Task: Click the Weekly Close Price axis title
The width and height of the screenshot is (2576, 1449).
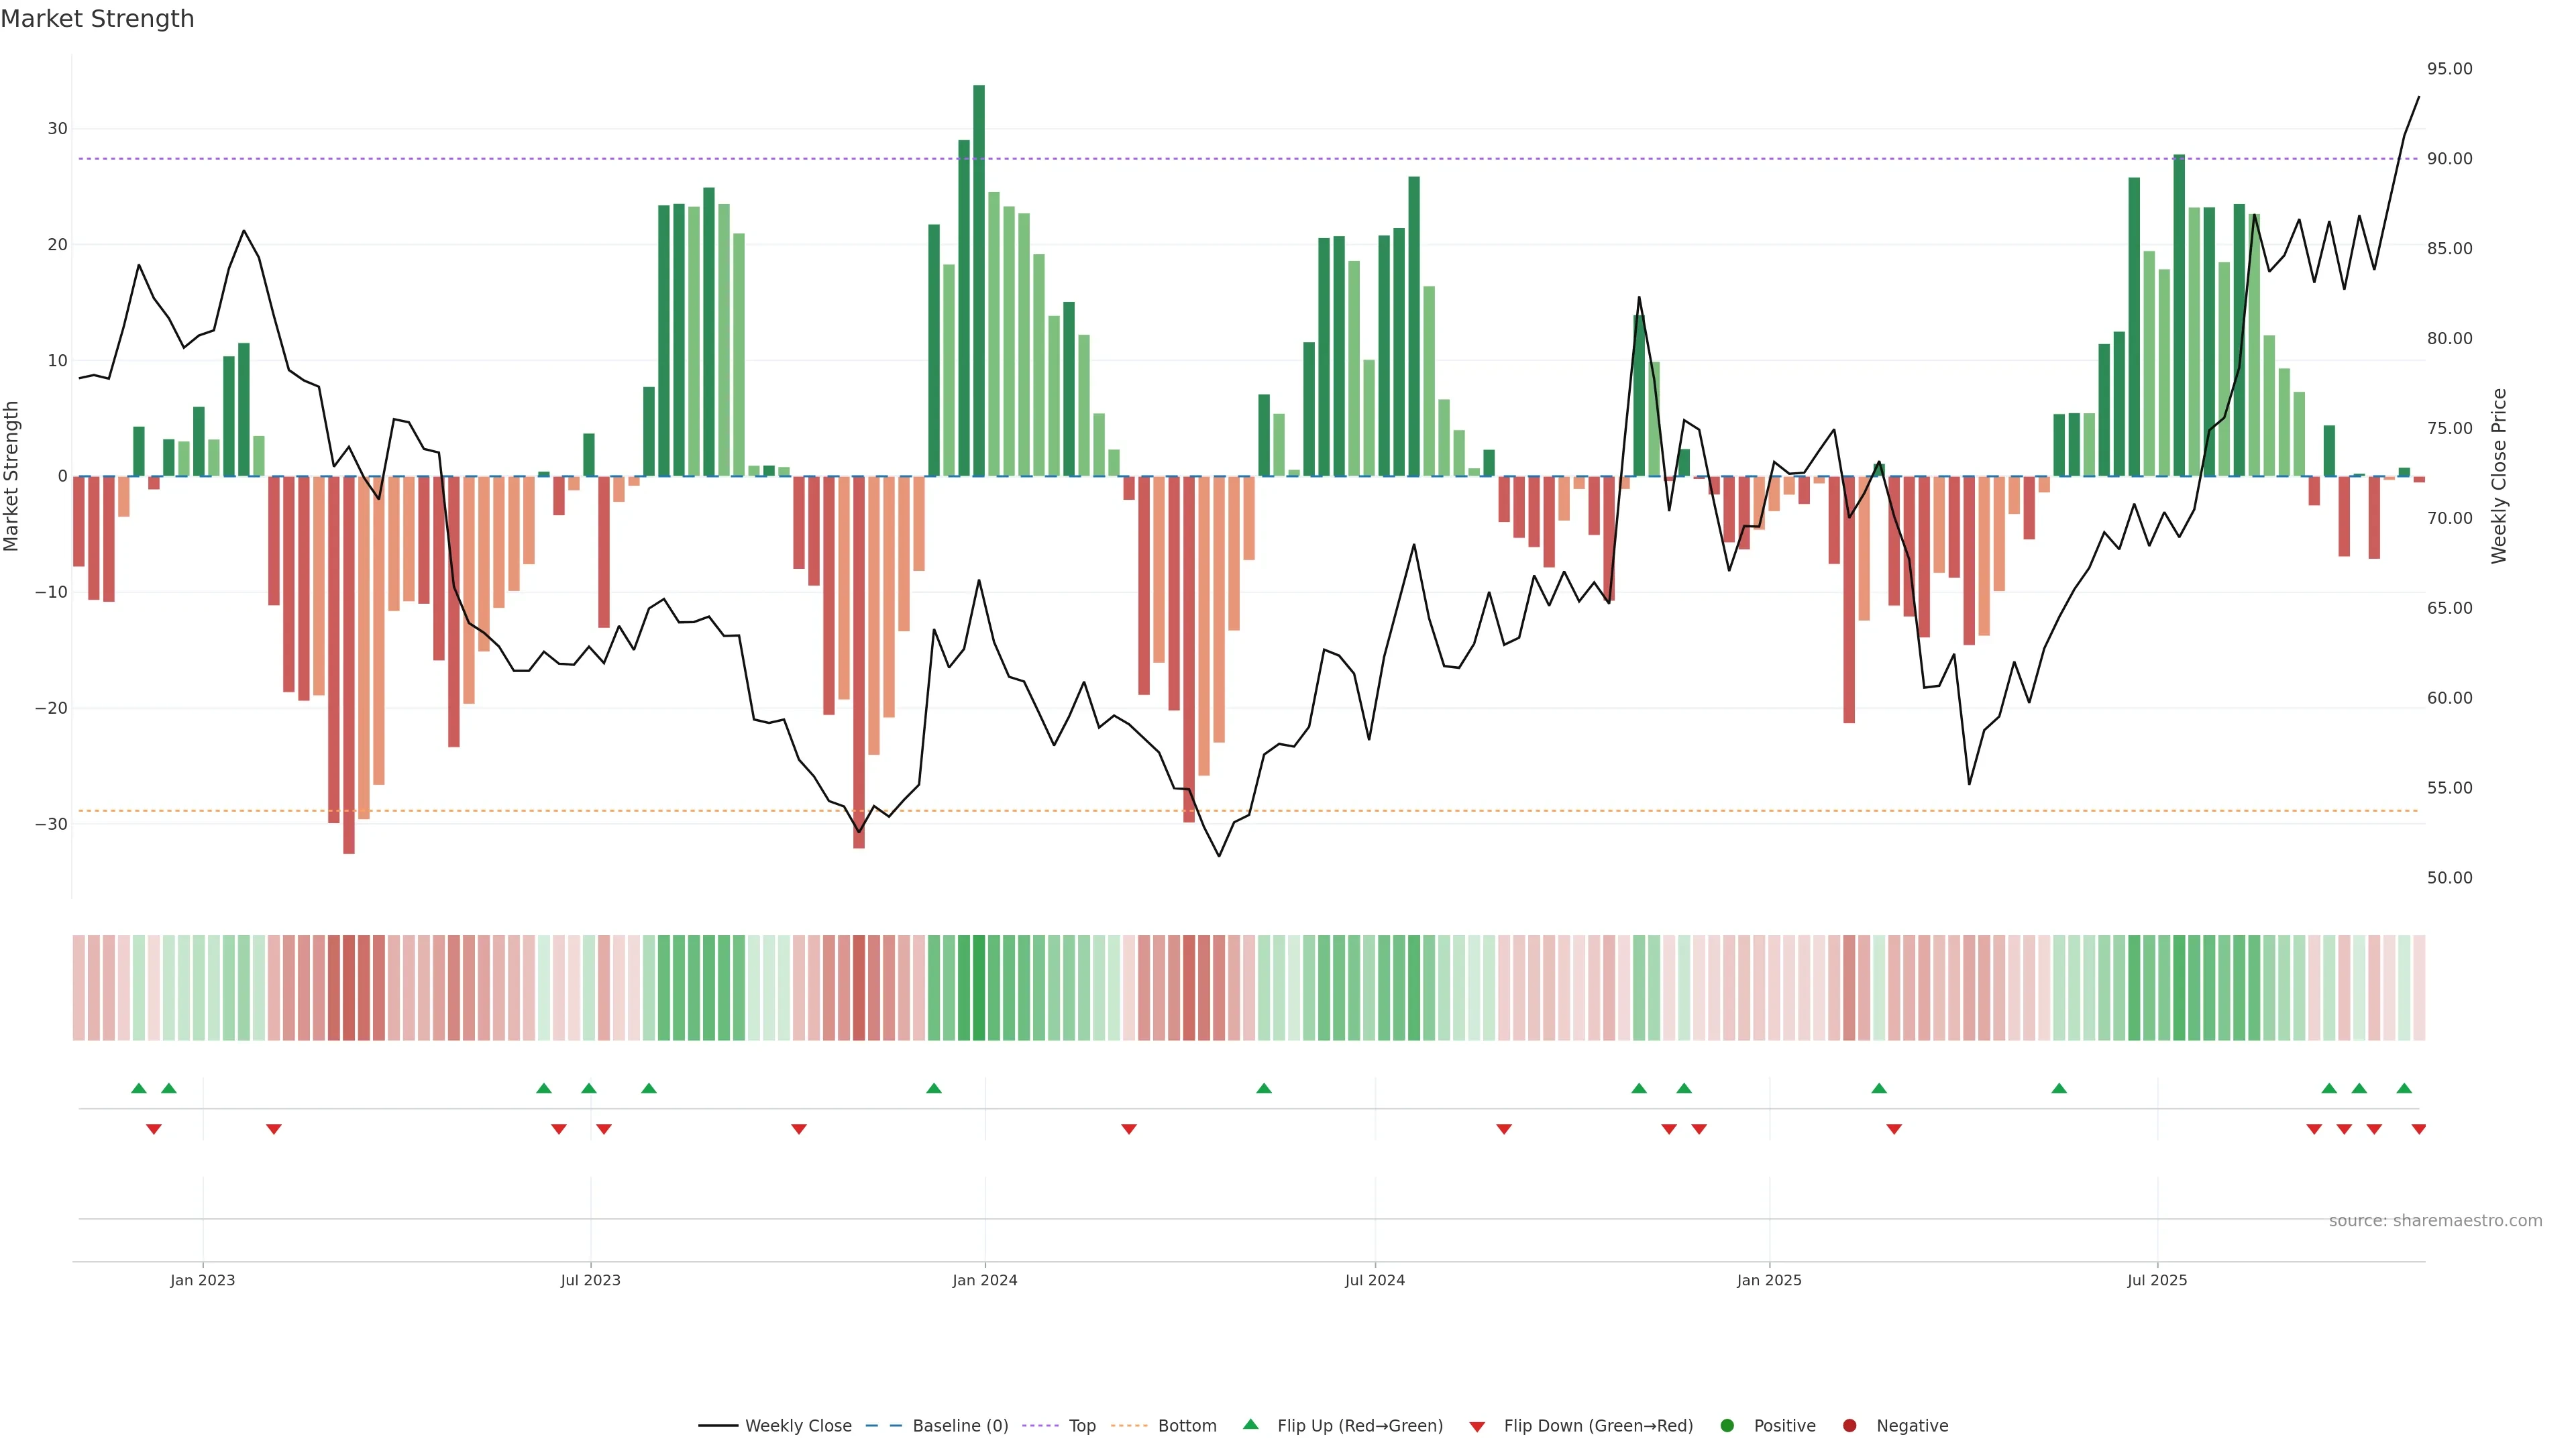Action: [x=2499, y=476]
